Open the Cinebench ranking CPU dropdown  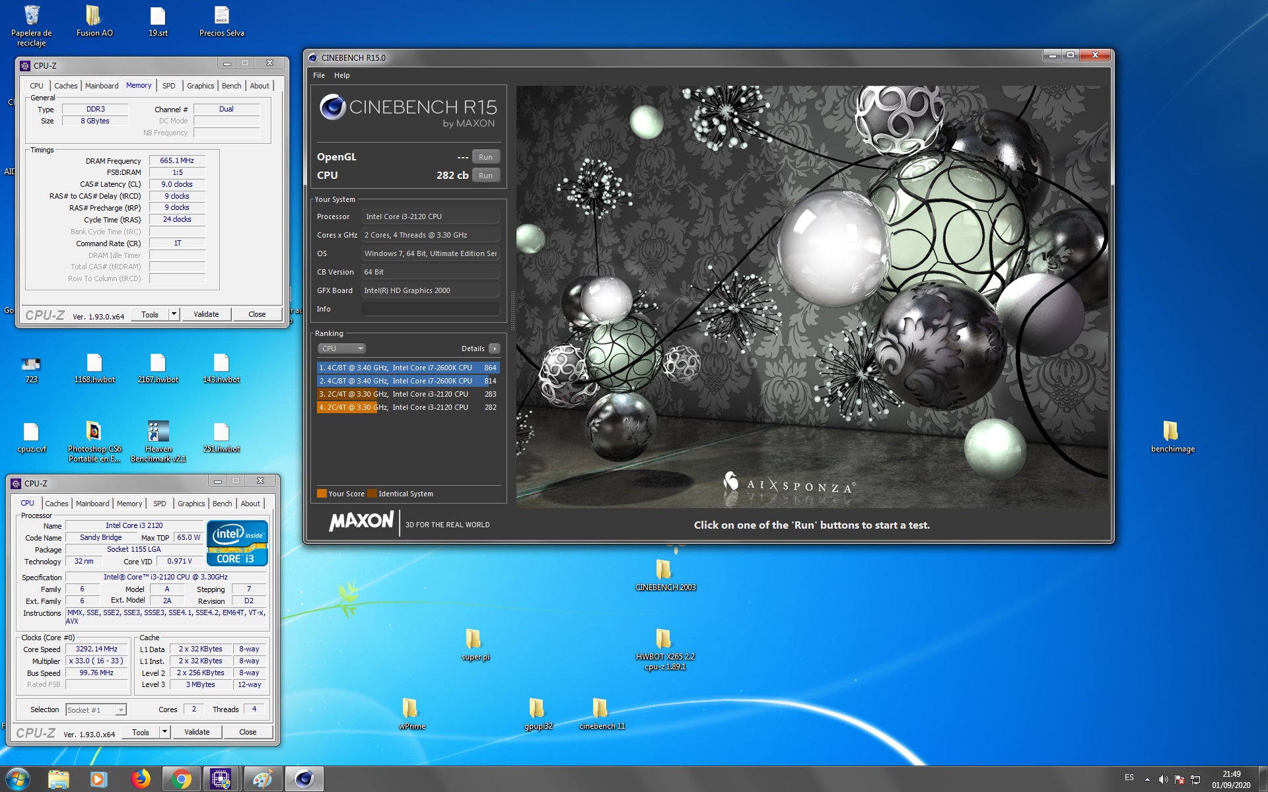[x=341, y=348]
